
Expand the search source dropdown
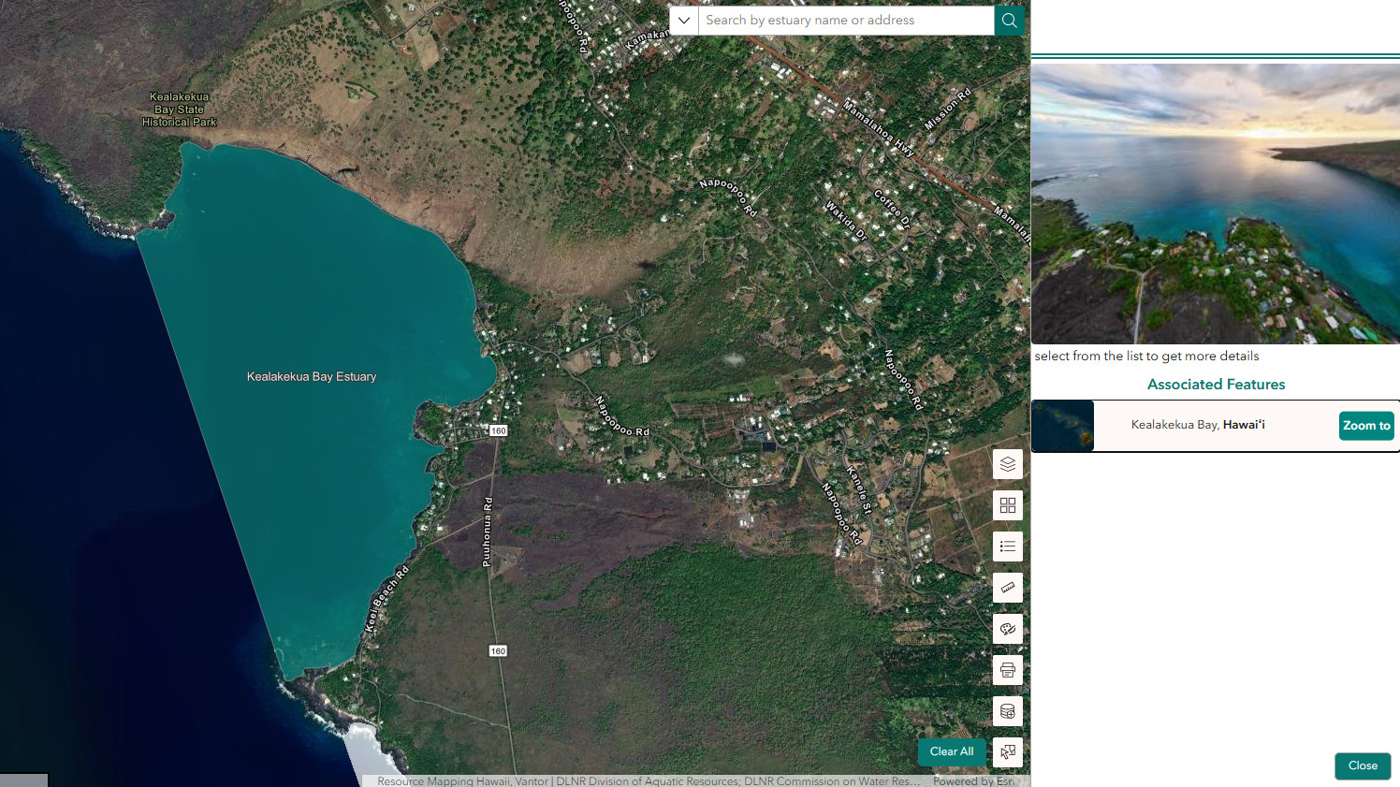pos(684,21)
